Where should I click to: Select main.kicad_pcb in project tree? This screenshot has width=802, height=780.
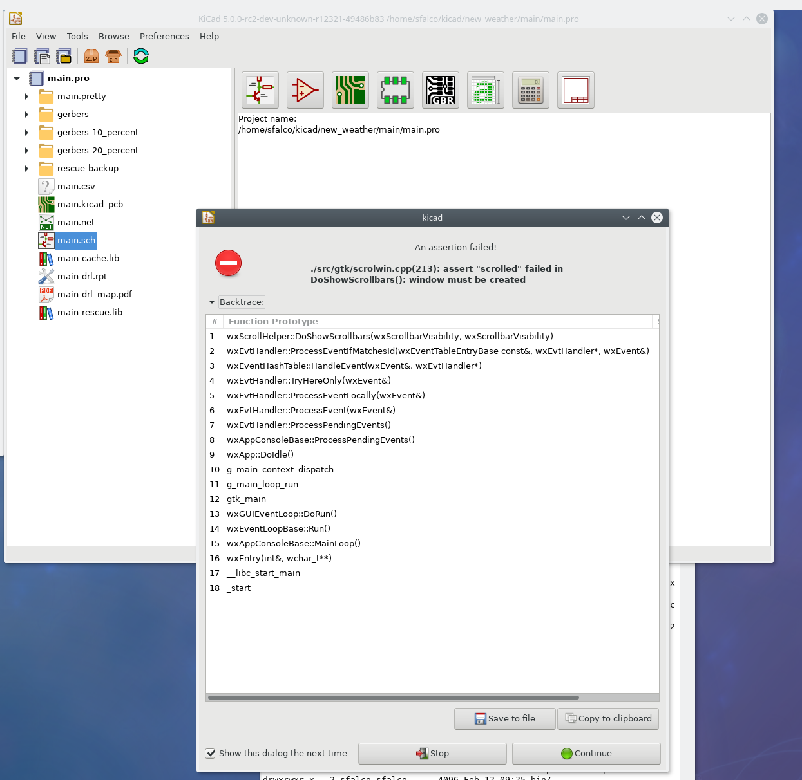[x=90, y=205]
